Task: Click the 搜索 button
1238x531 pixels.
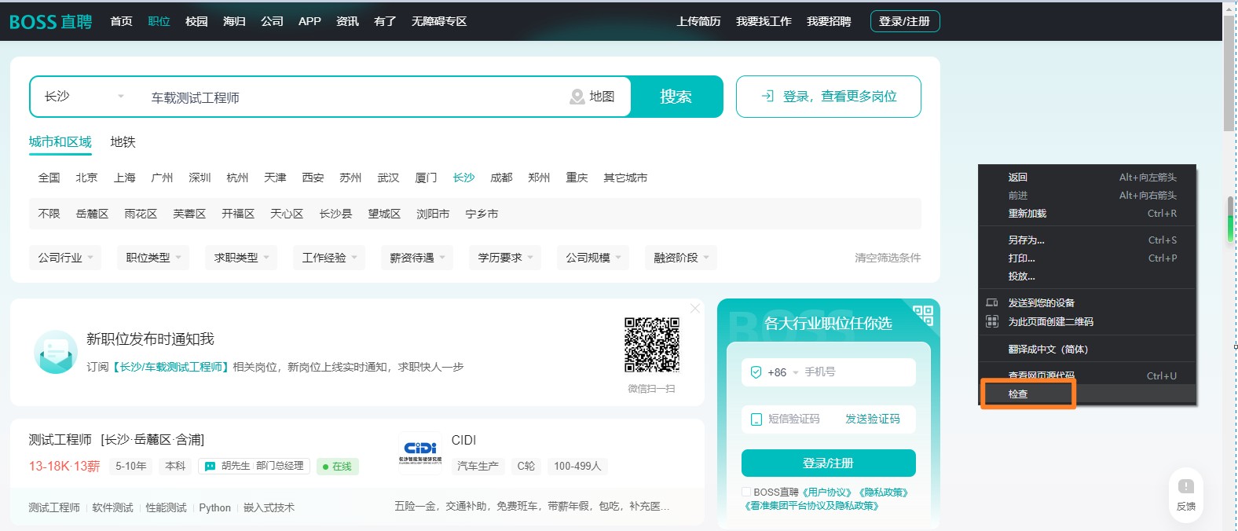Action: point(676,97)
